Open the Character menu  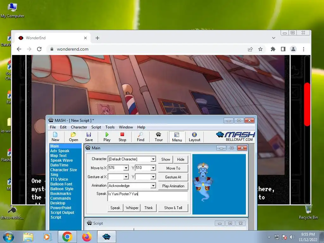tap(79, 127)
